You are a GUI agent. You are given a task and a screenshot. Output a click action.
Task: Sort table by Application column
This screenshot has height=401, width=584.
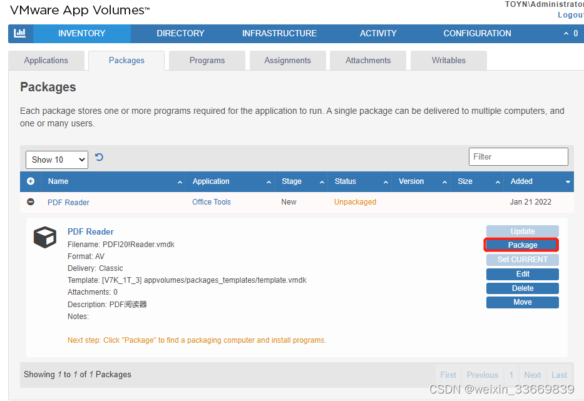click(230, 181)
